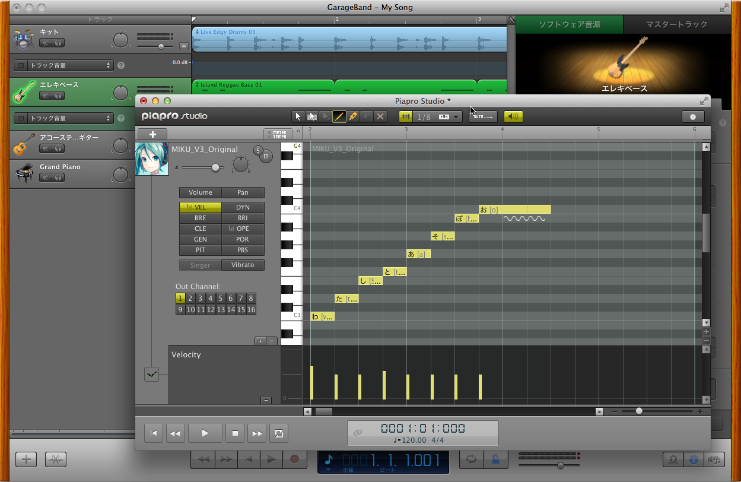The height and width of the screenshot is (482, 741).
Task: Open dropdown arrow beside the plus button
Action: [x=272, y=341]
